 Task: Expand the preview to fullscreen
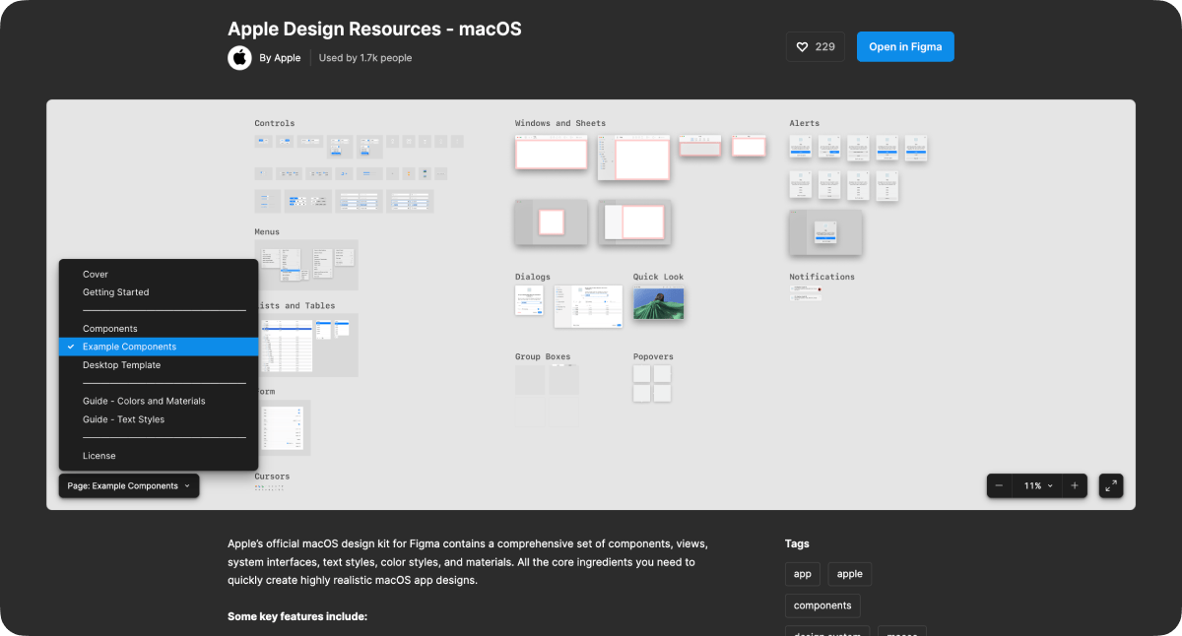click(x=1111, y=485)
